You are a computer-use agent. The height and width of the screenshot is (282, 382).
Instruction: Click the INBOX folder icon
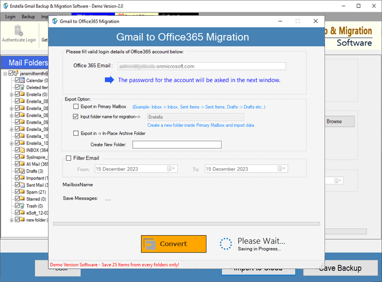[x=23, y=151]
